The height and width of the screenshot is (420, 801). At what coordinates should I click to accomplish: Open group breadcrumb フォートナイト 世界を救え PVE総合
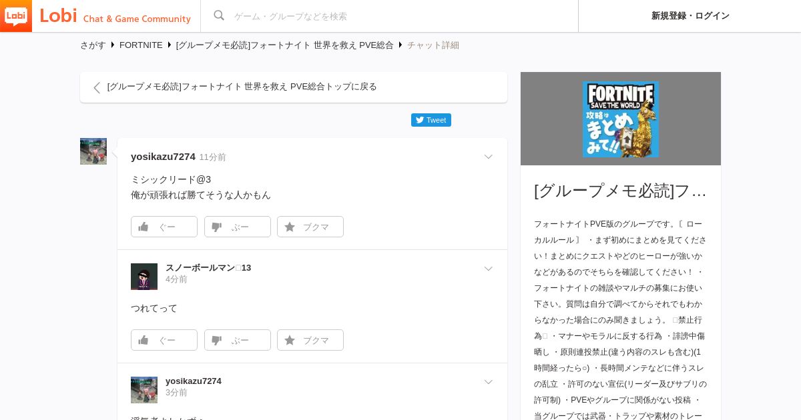(285, 45)
